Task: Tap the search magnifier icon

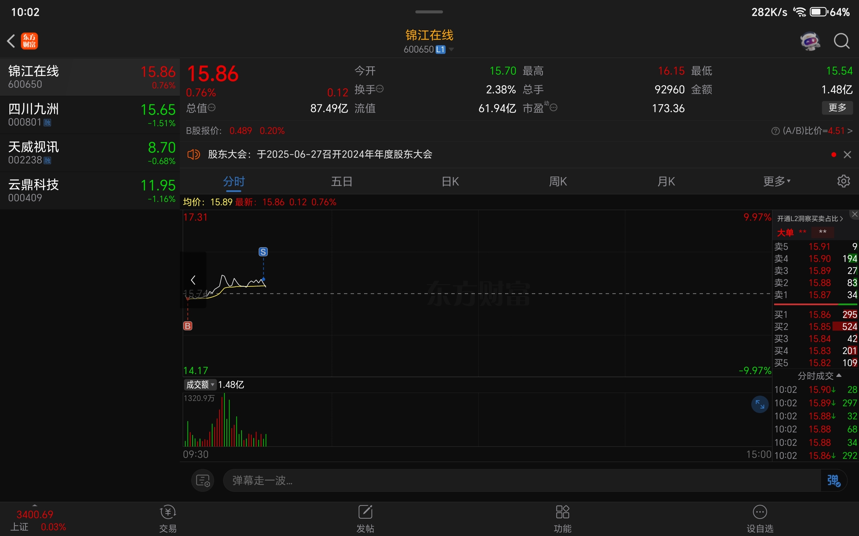Action: 842,41
